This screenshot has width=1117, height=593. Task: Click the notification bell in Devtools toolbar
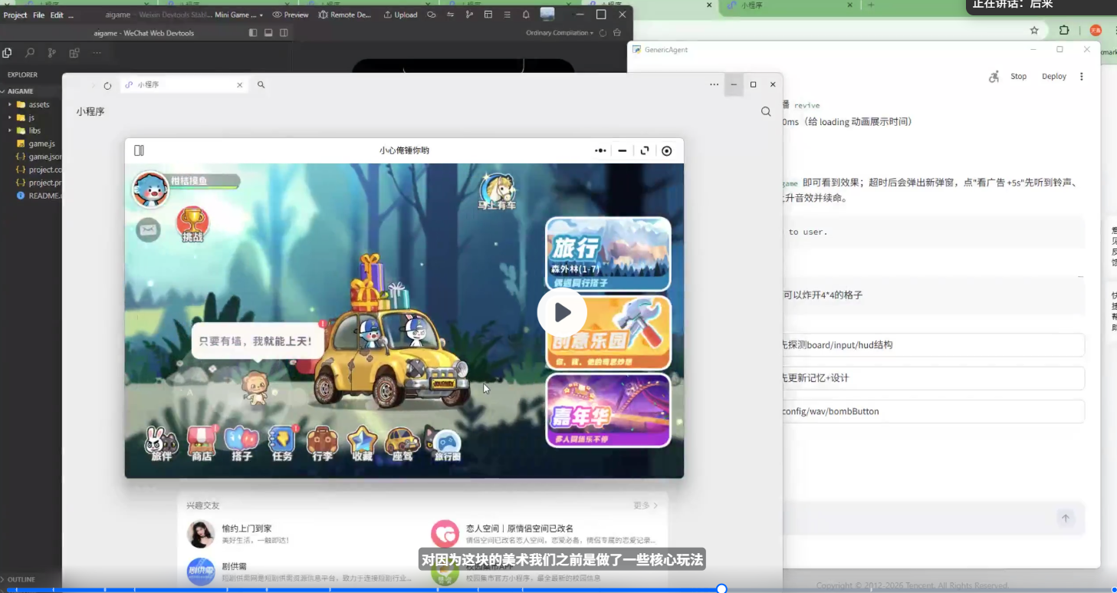pyautogui.click(x=526, y=15)
